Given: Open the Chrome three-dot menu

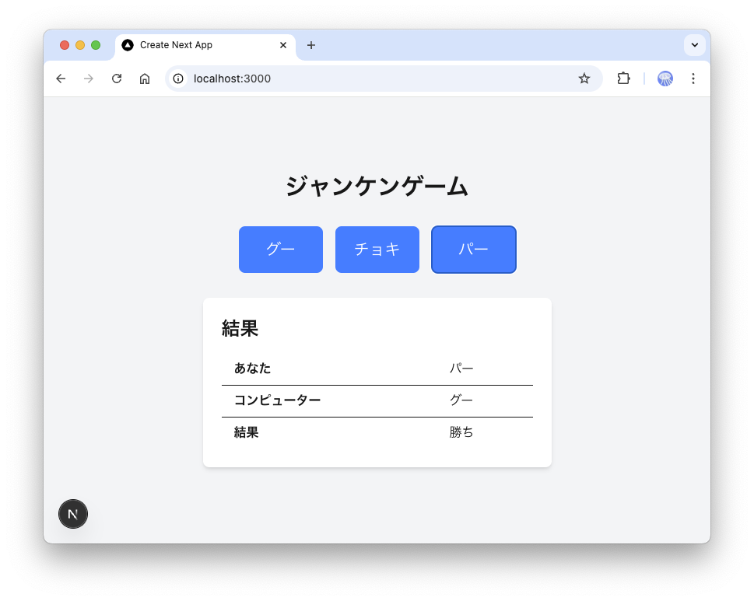Looking at the screenshot, I should click(693, 79).
